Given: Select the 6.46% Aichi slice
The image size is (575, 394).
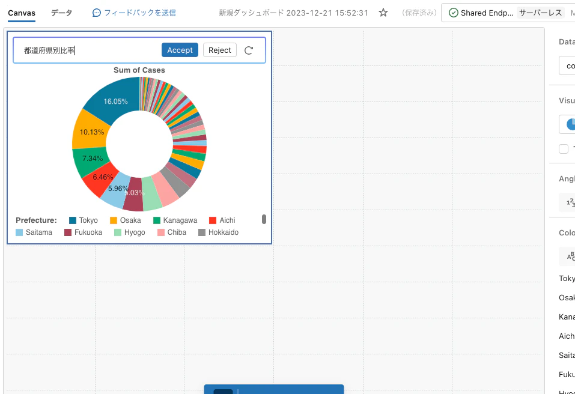Looking at the screenshot, I should [x=102, y=181].
